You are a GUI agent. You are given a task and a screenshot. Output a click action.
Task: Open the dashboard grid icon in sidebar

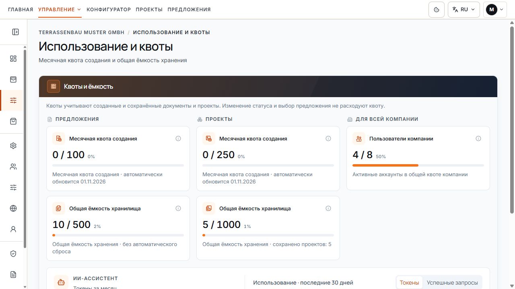(13, 59)
